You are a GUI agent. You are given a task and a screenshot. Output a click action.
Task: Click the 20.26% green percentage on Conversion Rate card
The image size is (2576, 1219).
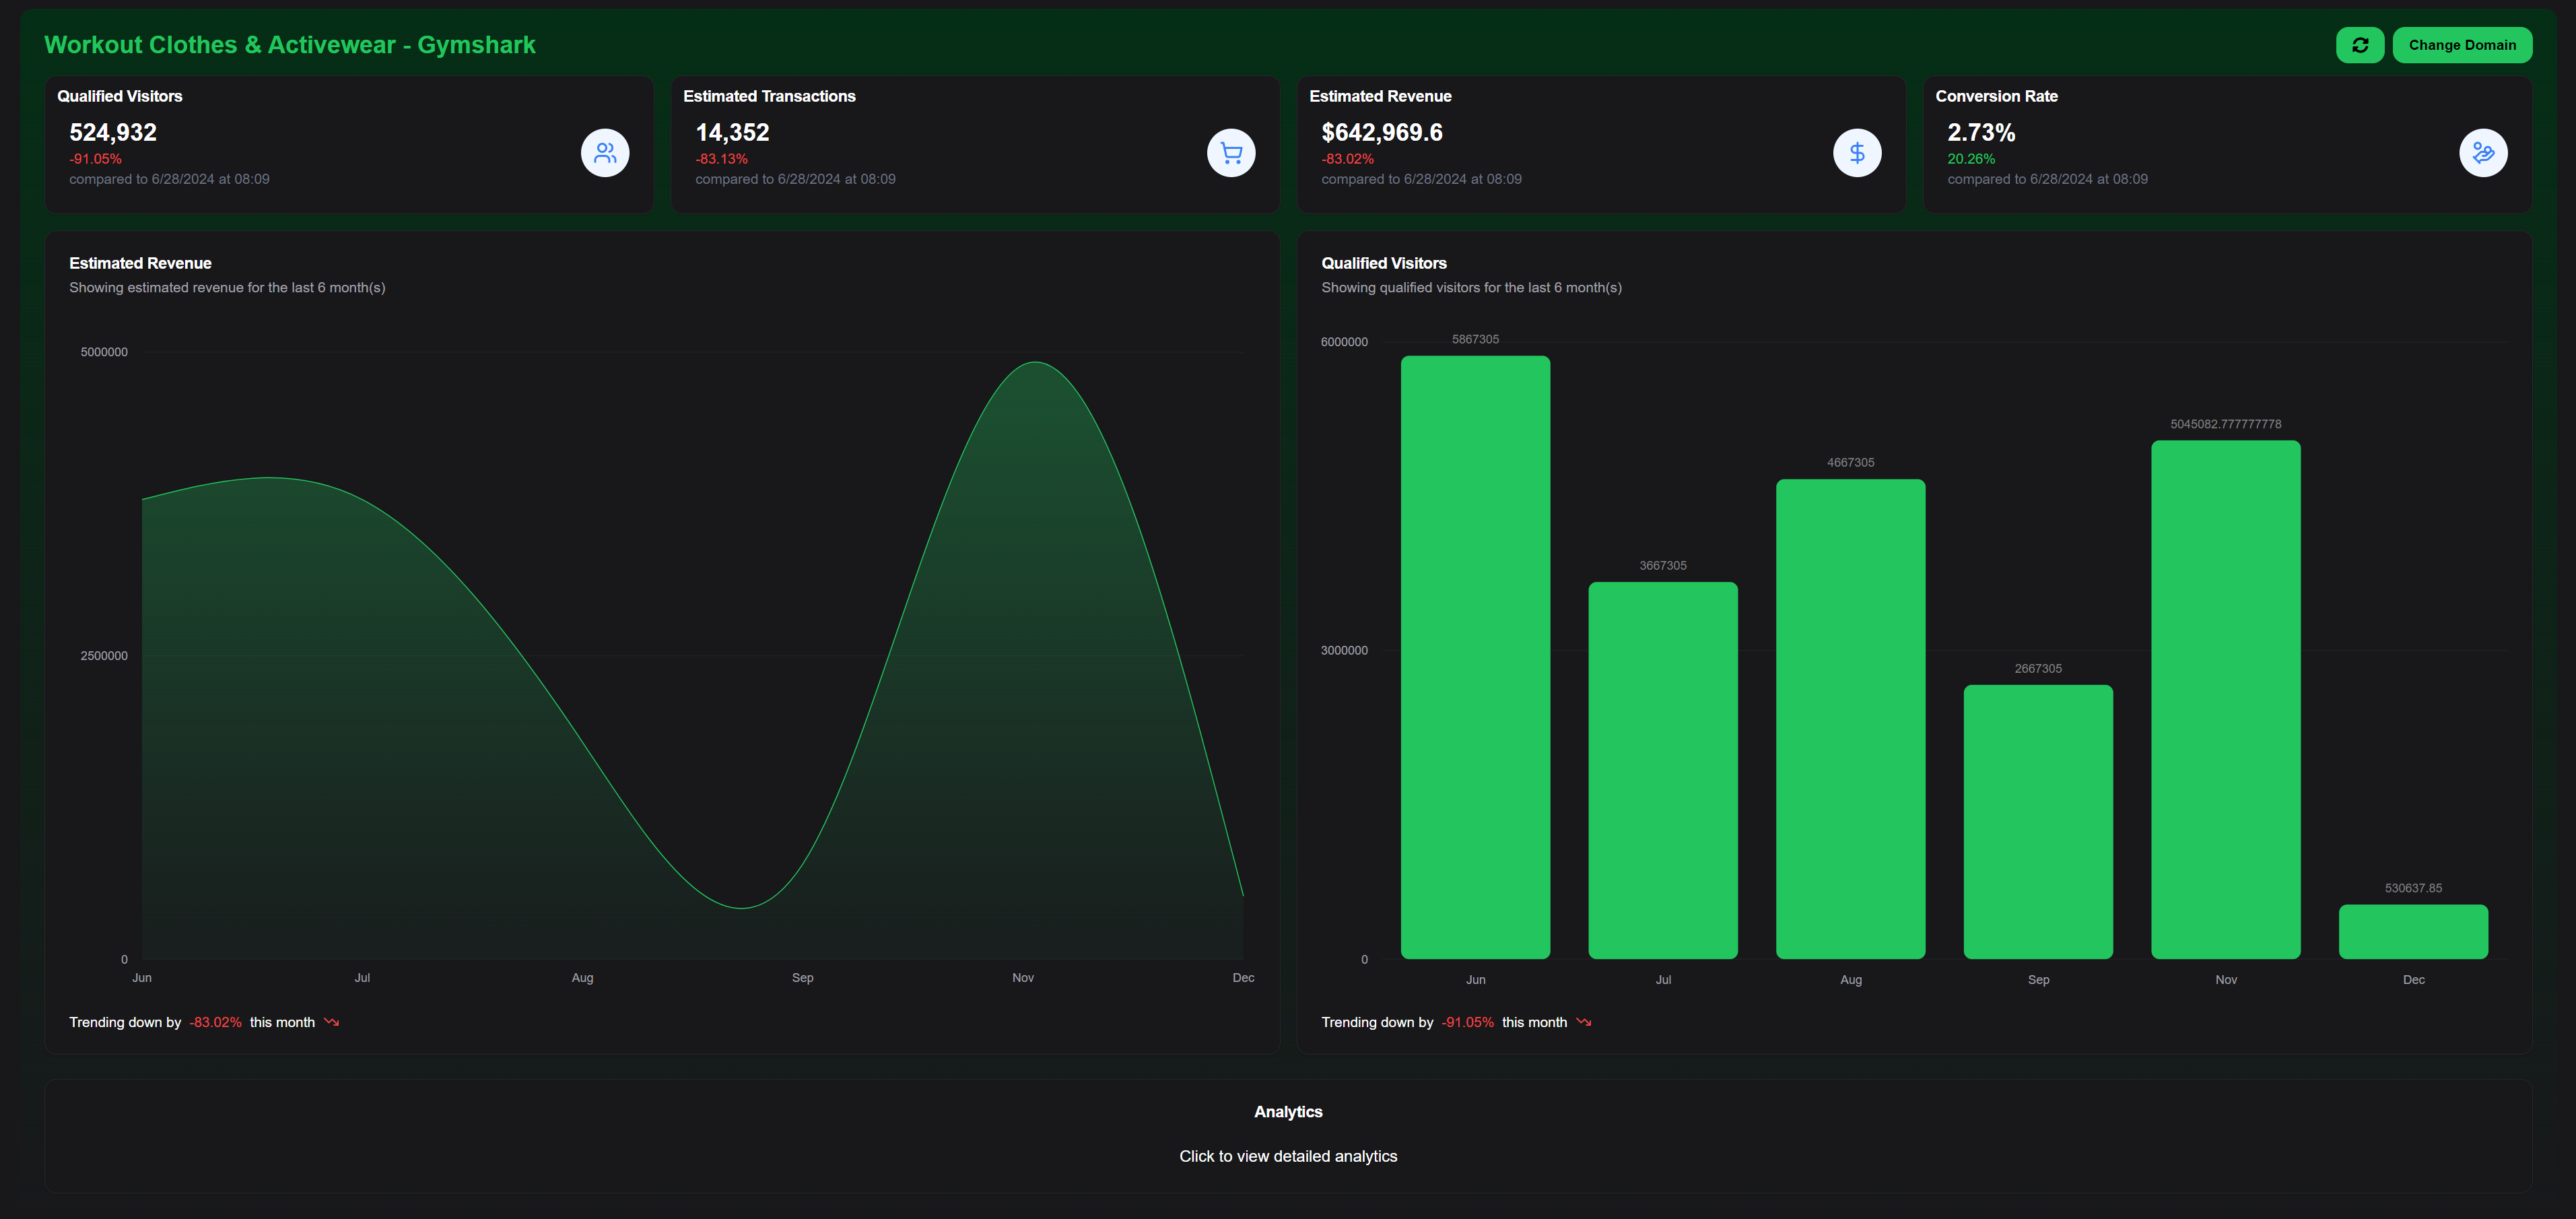click(x=1971, y=158)
